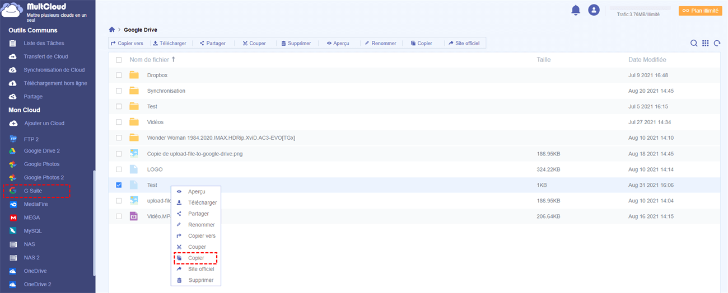Click Site officiel toolbar button
Image resolution: width=728 pixels, height=293 pixels.
click(464, 43)
